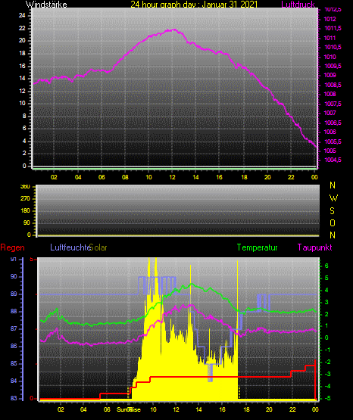Click the 86 humidity axis value
Screen dimensions: 353x420
14,346
